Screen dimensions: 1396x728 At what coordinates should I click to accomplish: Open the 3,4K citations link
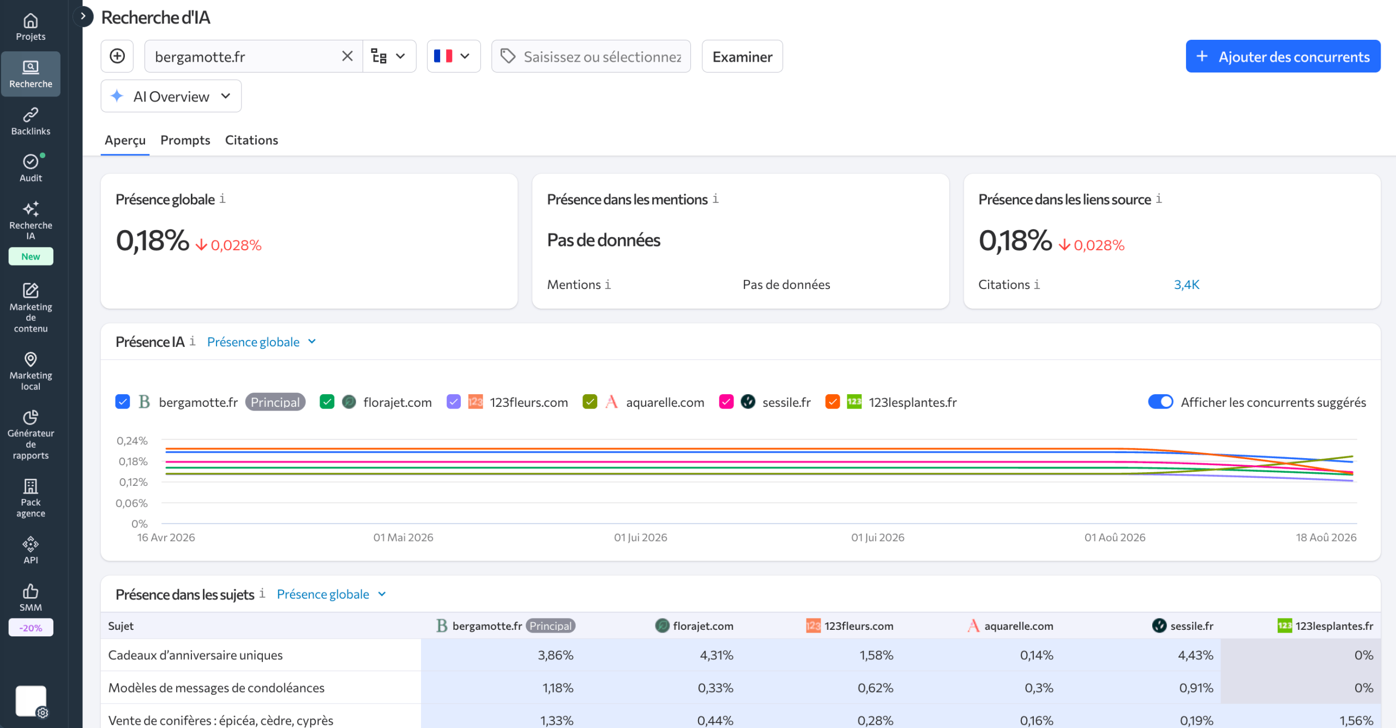tap(1187, 285)
